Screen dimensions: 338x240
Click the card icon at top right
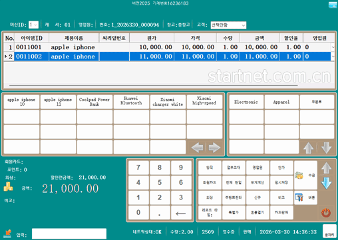click(333, 5)
